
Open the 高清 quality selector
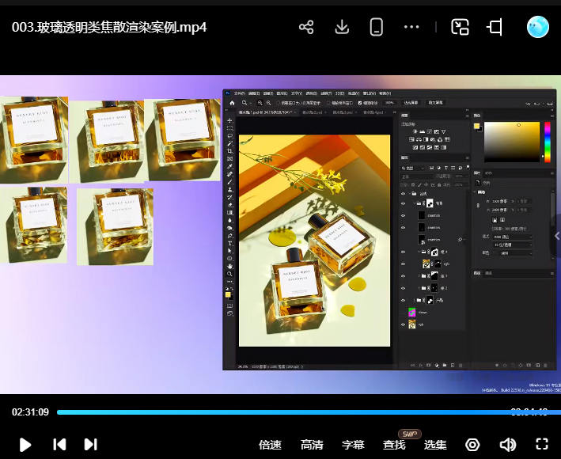tap(312, 445)
